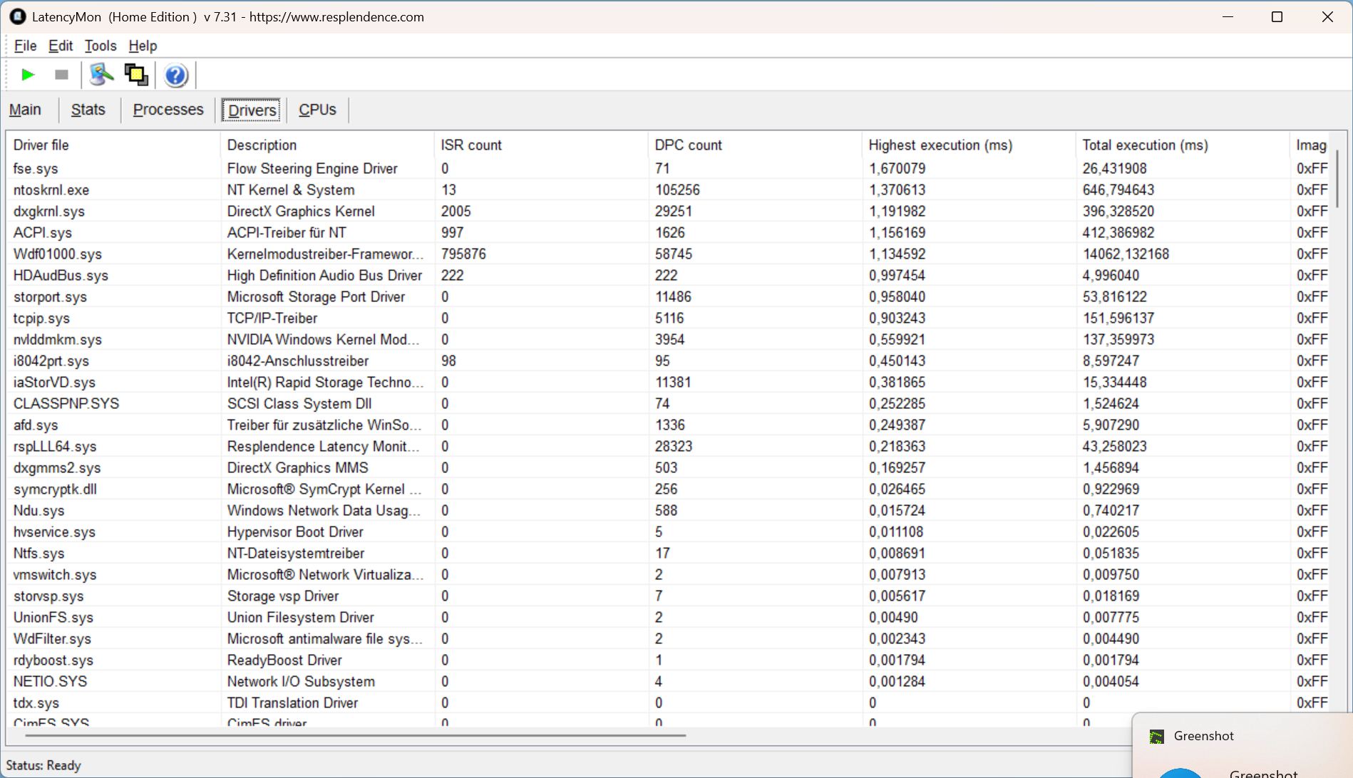1353x778 pixels.
Task: Select the storvsp.sys row
Action: pos(669,596)
